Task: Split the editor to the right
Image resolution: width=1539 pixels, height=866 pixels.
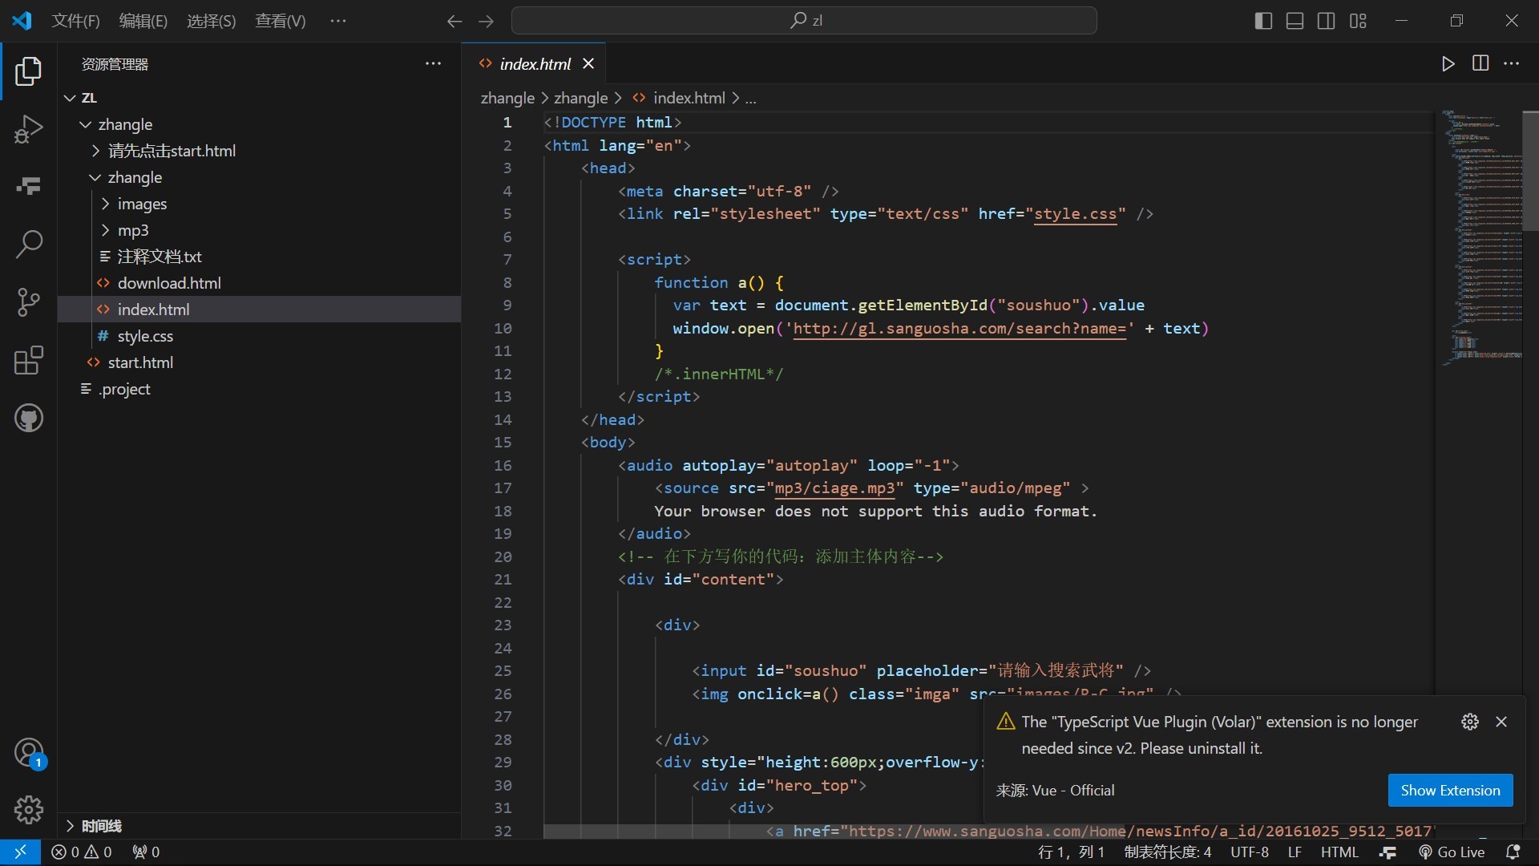Action: tap(1480, 64)
